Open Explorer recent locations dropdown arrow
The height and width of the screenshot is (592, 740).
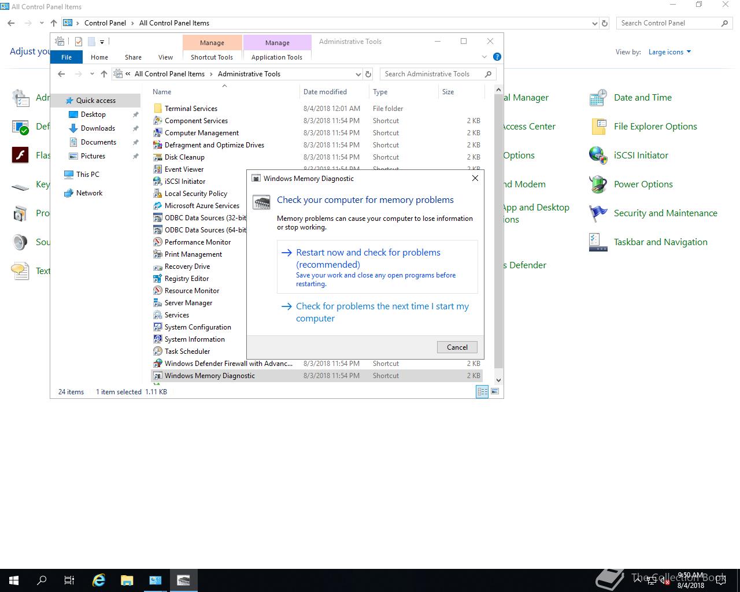(x=92, y=74)
